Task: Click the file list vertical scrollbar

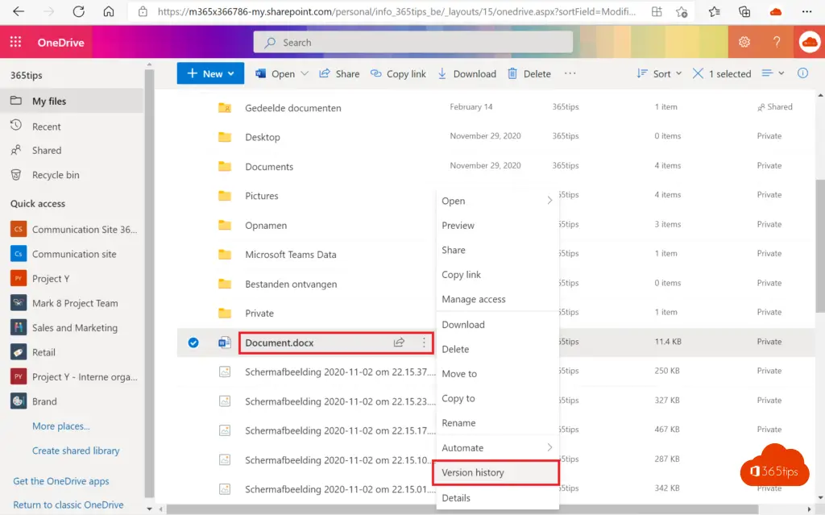Action: tap(820, 247)
